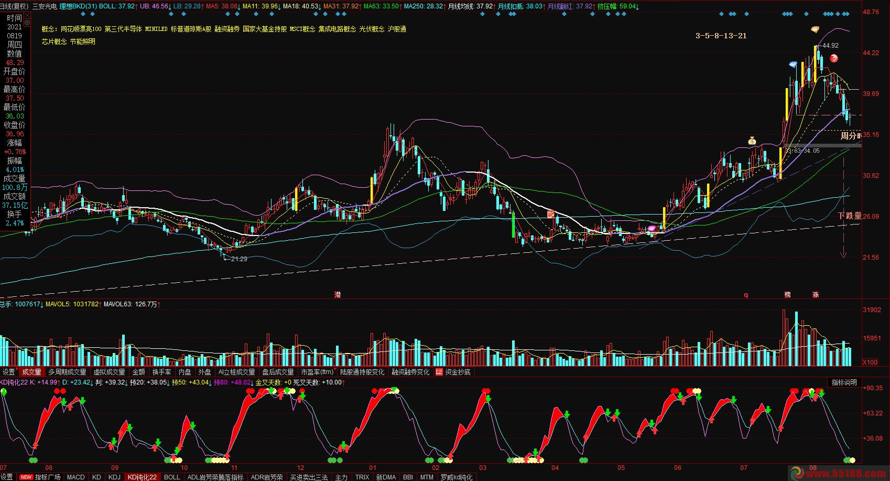Screen dimensions: 890x481
Task: Switch indicator to MACD
Action: click(76, 477)
